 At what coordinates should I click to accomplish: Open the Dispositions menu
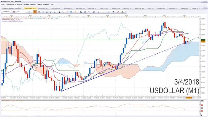(10, 4)
